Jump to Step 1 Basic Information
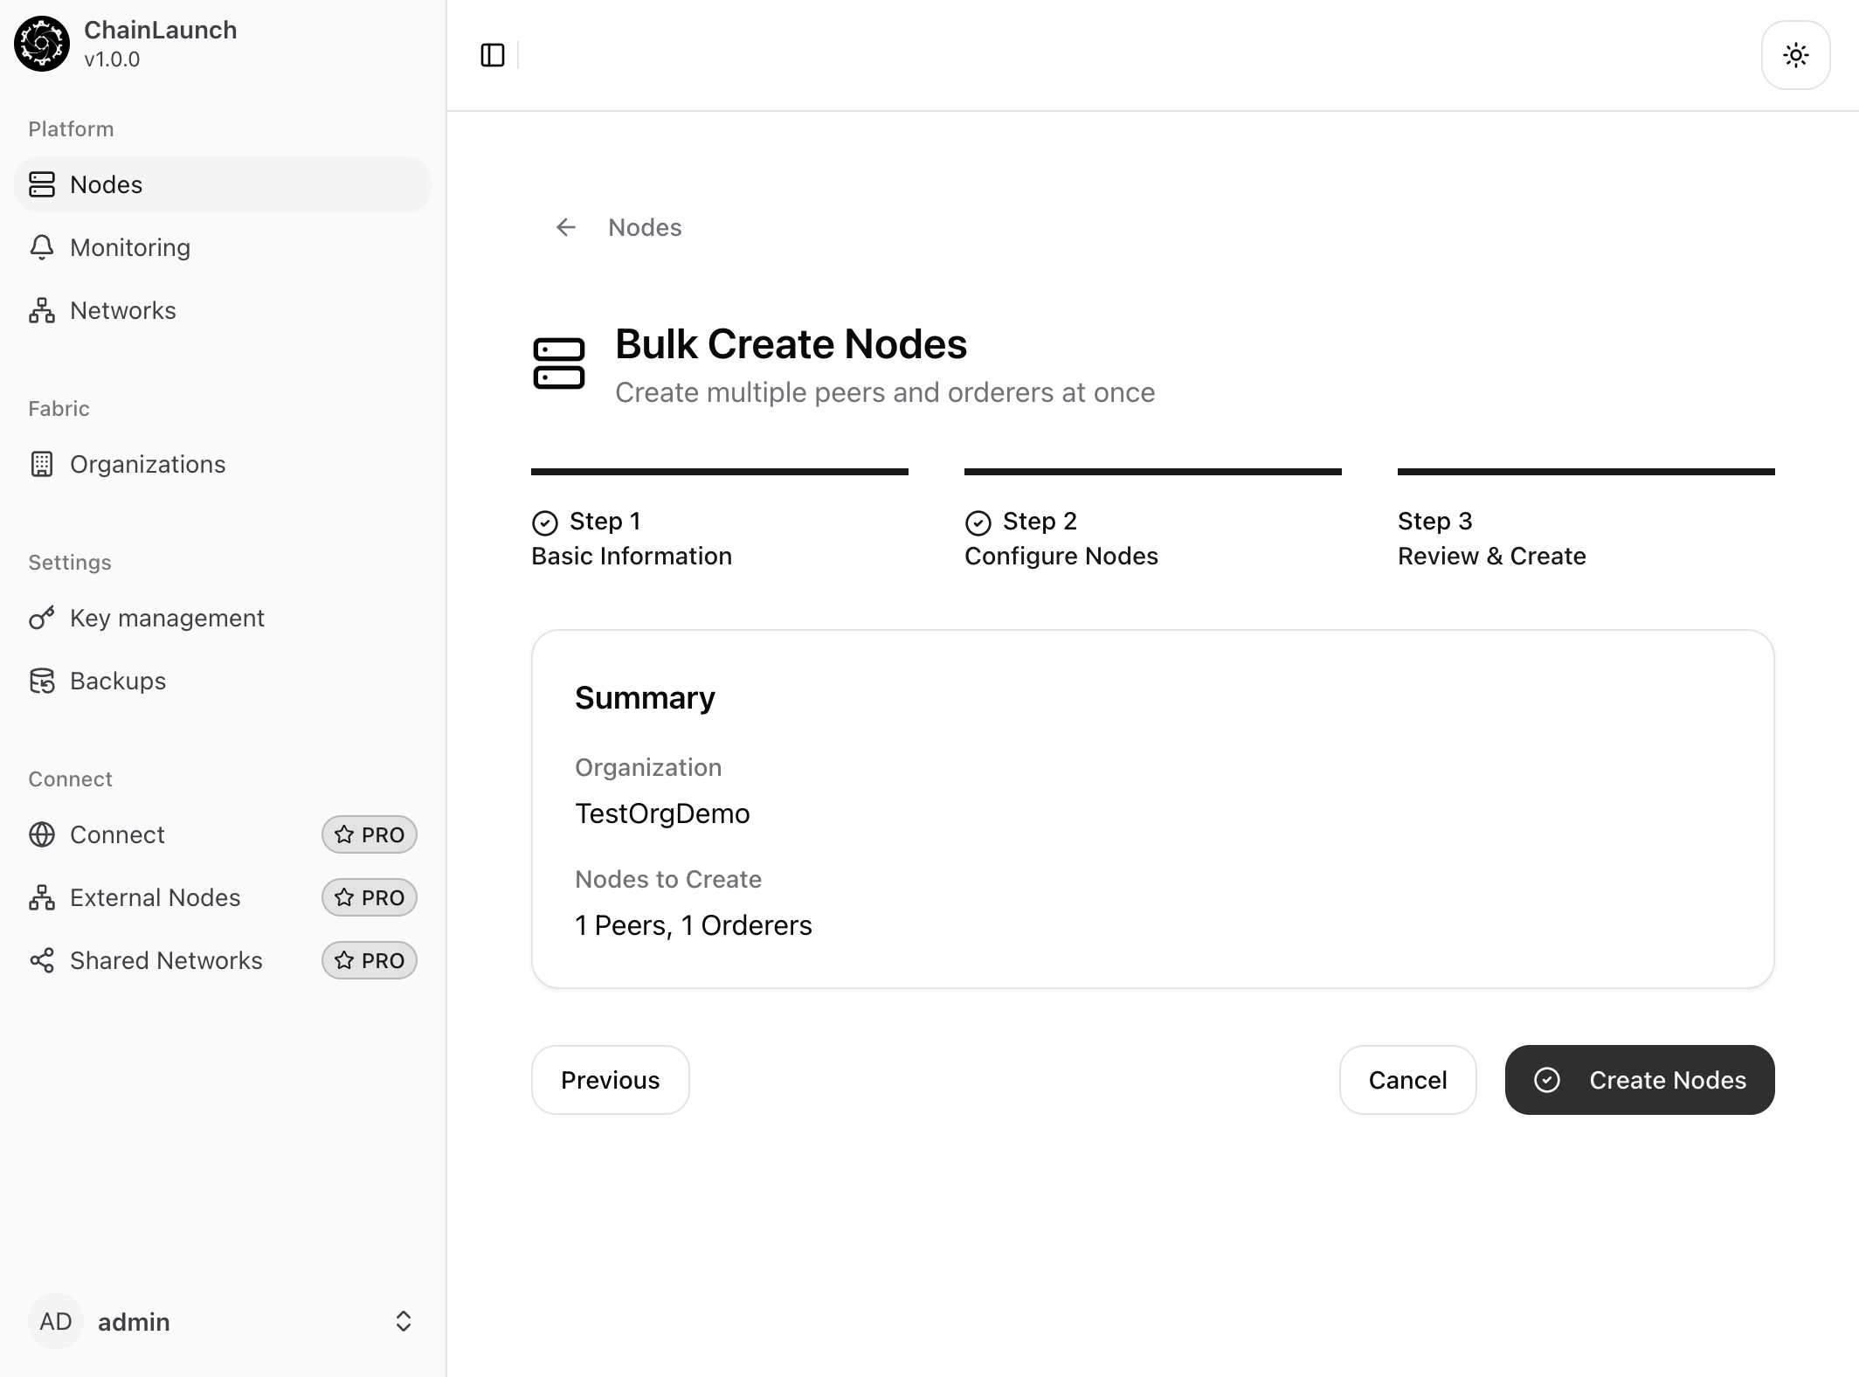The image size is (1859, 1377). click(631, 538)
